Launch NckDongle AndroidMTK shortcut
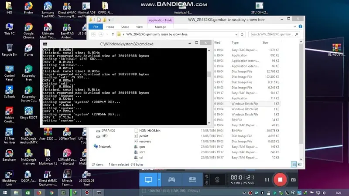The image size is (349, 196). pyautogui.click(x=28, y=136)
